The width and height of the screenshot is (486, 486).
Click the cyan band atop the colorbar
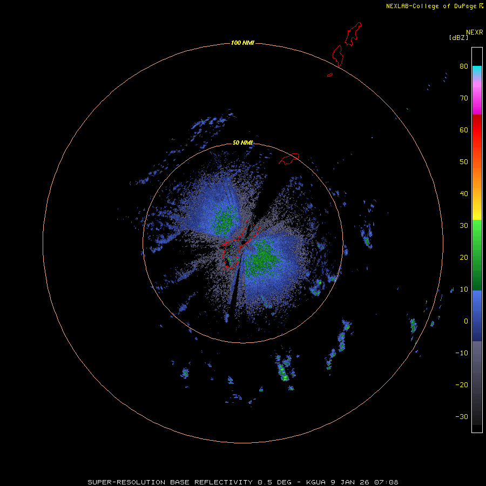pyautogui.click(x=477, y=70)
